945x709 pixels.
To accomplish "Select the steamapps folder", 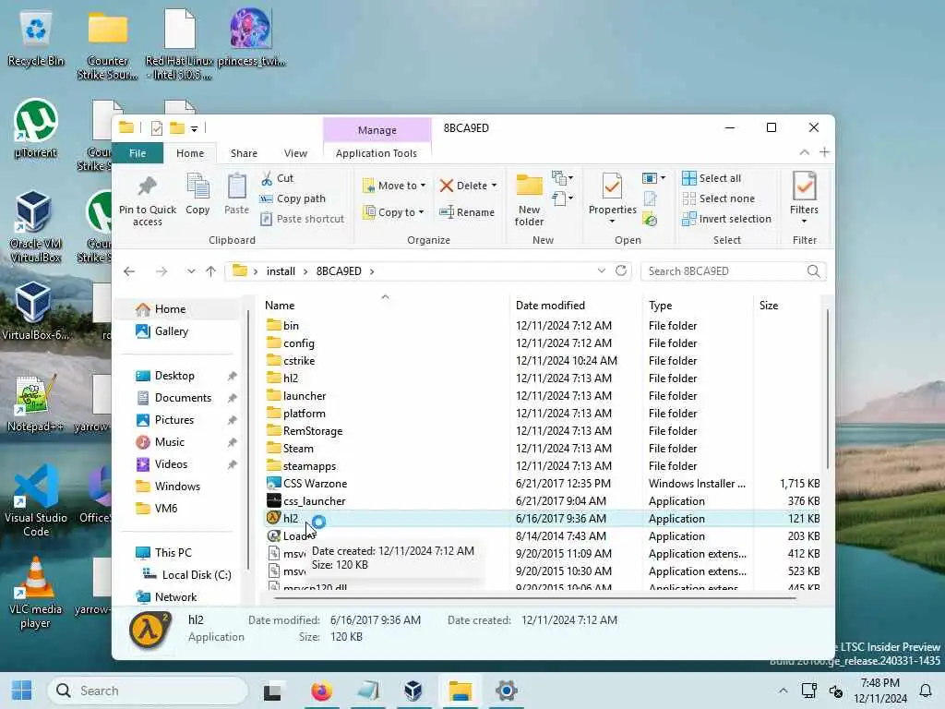I will pyautogui.click(x=309, y=466).
